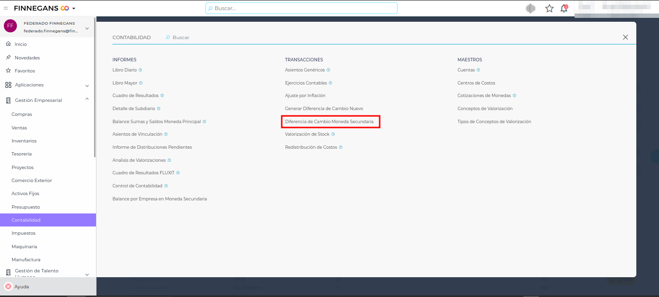This screenshot has width=659, height=297.
Task: Open Diferencia de Cambio Moneda Secundaria
Action: pos(329,122)
